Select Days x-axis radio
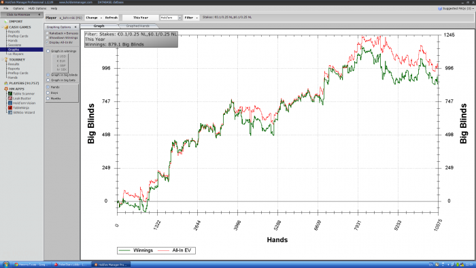 point(48,93)
